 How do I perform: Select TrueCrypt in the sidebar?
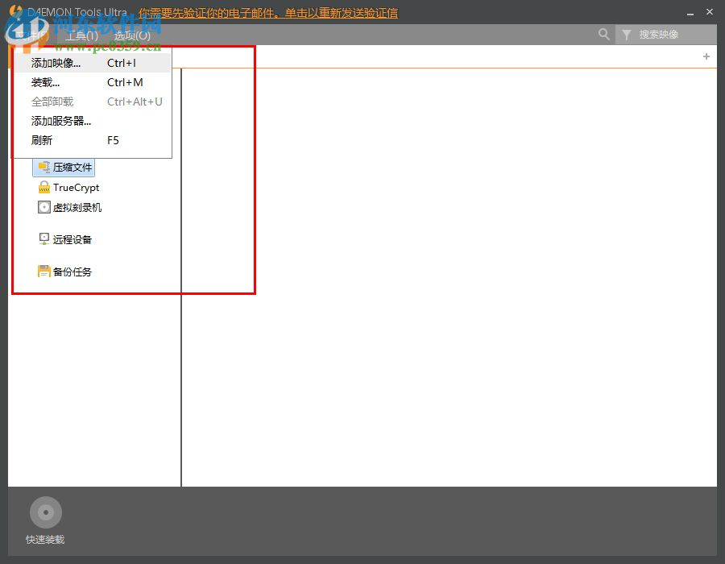point(68,187)
